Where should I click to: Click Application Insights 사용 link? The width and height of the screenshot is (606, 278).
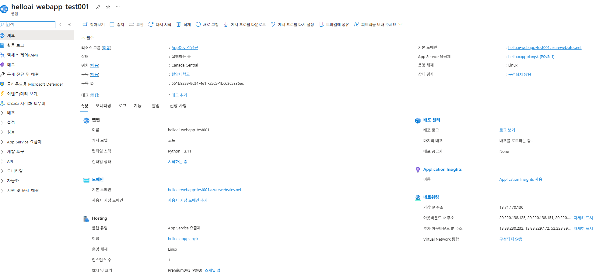521,180
